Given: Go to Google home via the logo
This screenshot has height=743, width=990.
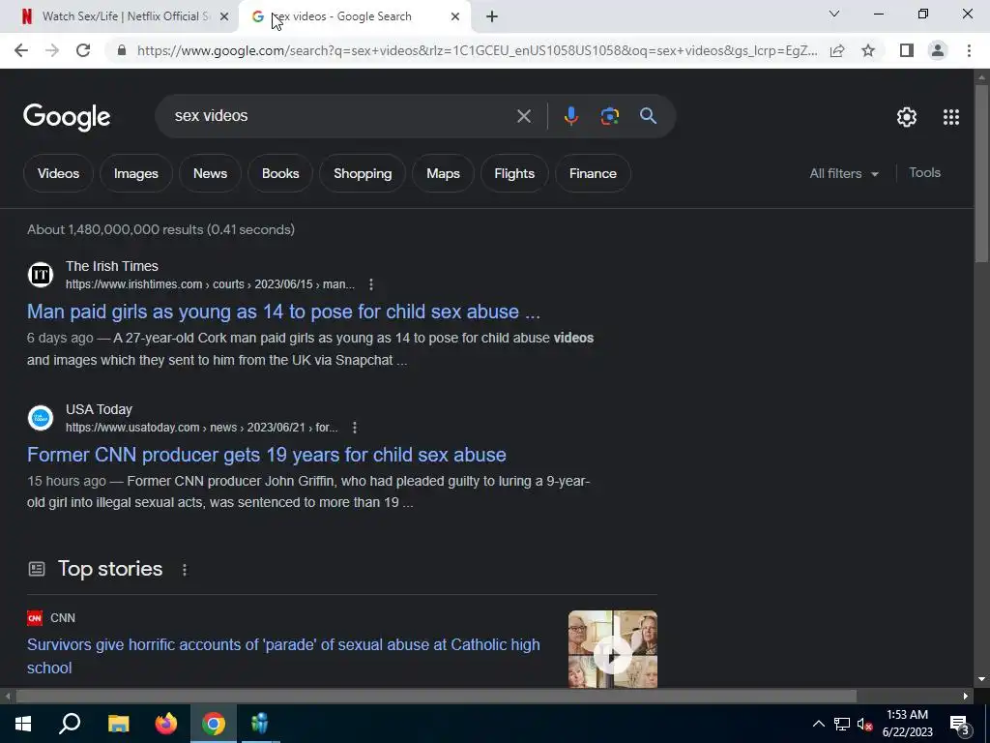Looking at the screenshot, I should 67,117.
